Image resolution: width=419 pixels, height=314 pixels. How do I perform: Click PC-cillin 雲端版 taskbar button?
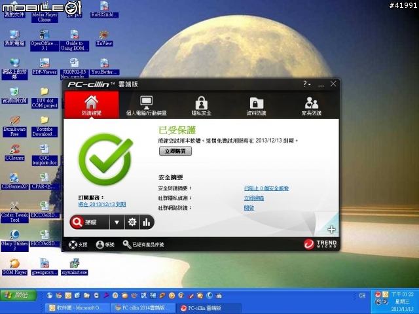point(208,308)
